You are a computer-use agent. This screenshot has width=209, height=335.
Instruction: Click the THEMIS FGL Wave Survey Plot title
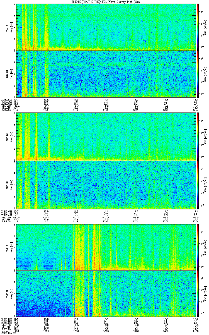point(106,2)
